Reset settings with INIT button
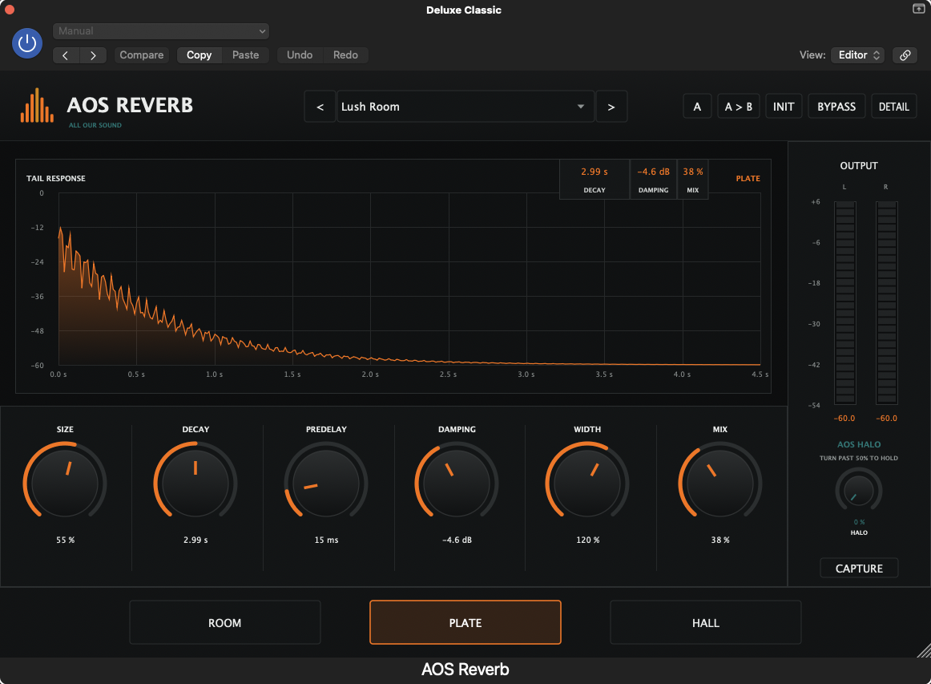931x684 pixels. (783, 107)
